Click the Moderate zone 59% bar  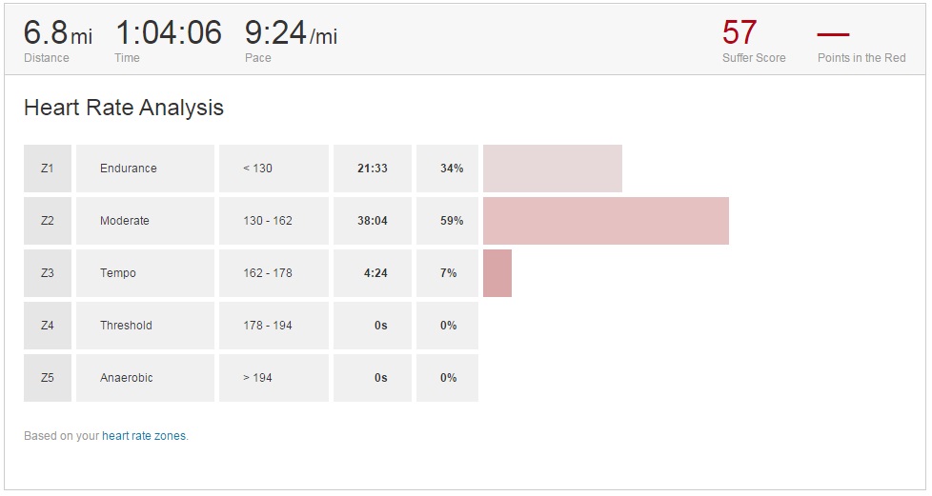coord(606,221)
